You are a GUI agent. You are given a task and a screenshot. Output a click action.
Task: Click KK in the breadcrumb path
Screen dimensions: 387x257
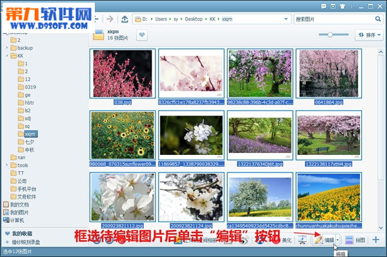212,19
